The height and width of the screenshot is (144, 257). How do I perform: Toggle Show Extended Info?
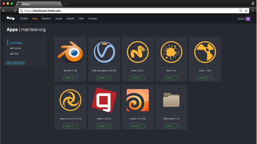tap(16, 63)
